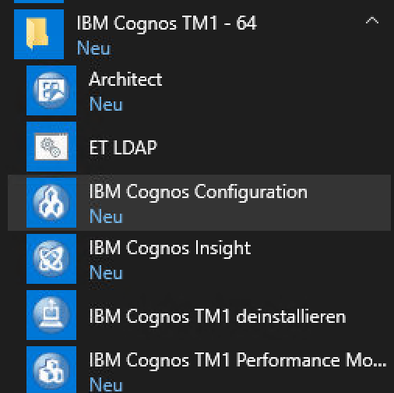This screenshot has height=393, width=394.
Task: Collapse the IBM Cognos TM1 - 64 group chevron
Action: tap(372, 20)
